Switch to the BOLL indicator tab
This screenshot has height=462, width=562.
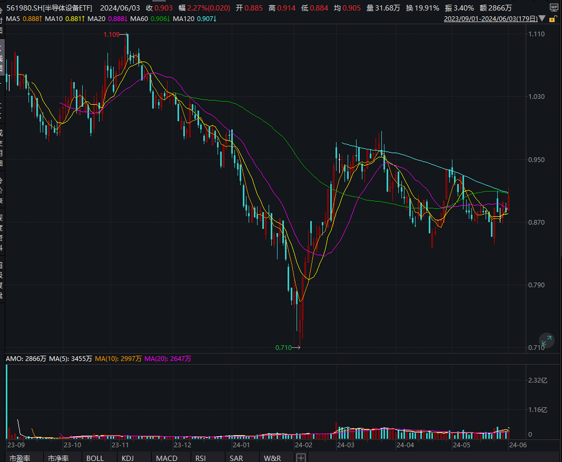(95, 458)
